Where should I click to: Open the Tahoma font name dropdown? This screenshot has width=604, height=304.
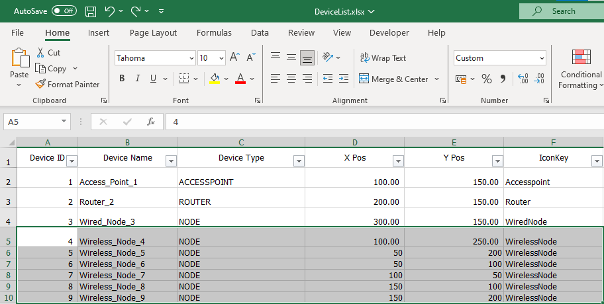(191, 58)
